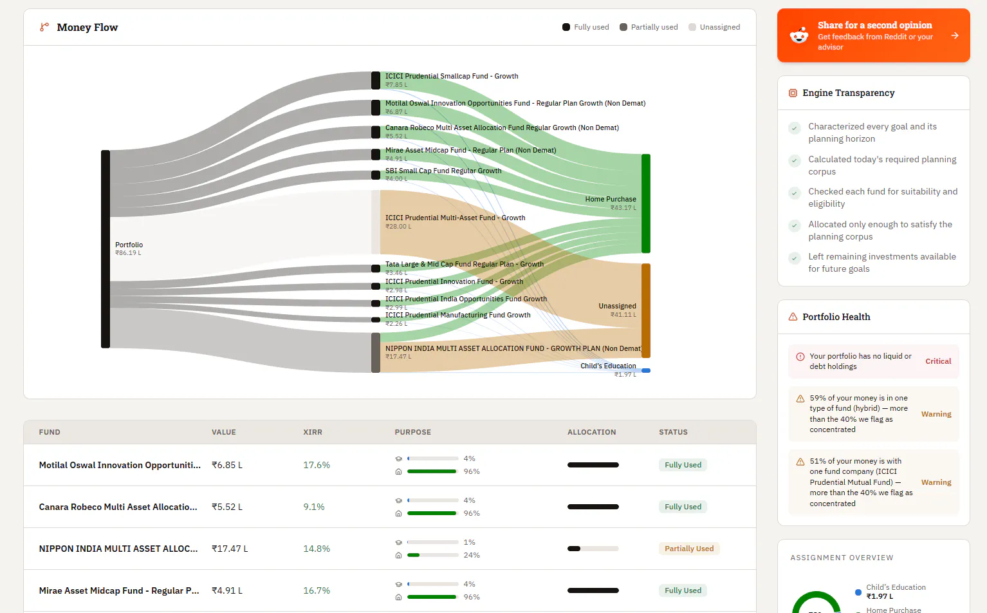Click the Engine Transparency chip icon

pyautogui.click(x=793, y=93)
